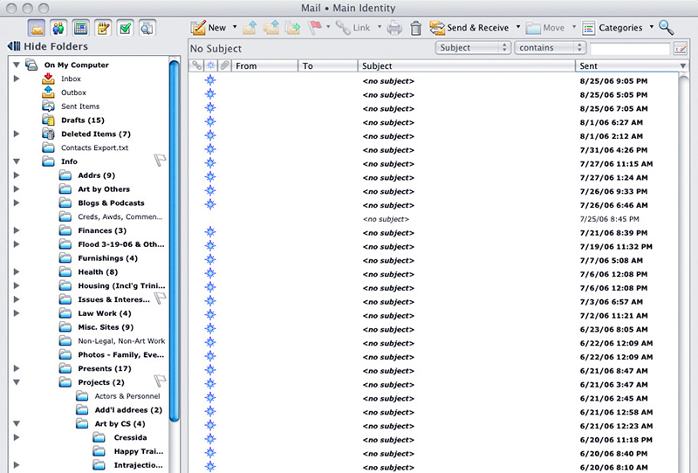This screenshot has width=698, height=473.
Task: Open the Subject filter field dropdown
Action: point(472,48)
